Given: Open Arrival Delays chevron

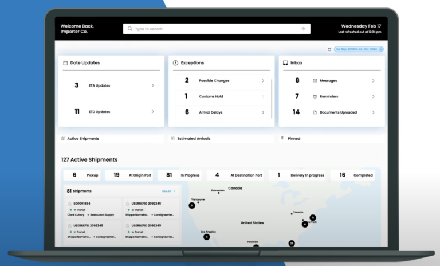Looking at the screenshot, I should point(263,112).
